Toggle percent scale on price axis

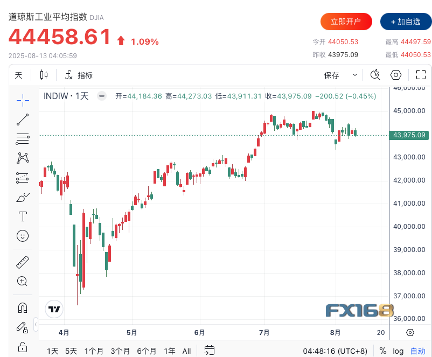pyautogui.click(x=382, y=351)
